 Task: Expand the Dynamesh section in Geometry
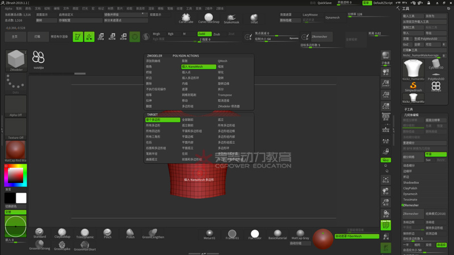[x=410, y=194]
